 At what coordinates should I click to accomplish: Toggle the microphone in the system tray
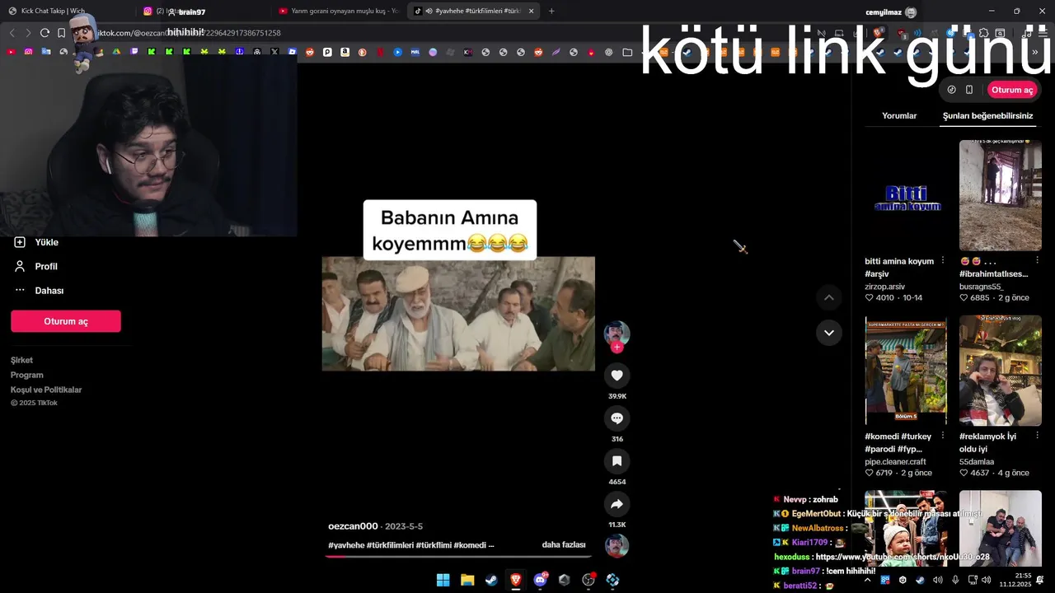click(955, 580)
